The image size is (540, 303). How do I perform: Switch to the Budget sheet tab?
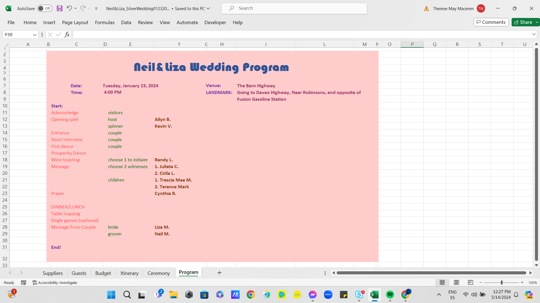pos(103,273)
